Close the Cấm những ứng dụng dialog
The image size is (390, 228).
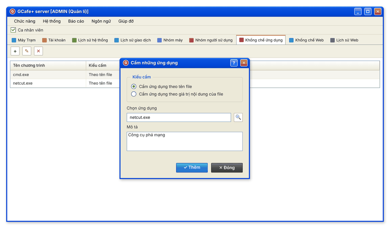(x=244, y=63)
